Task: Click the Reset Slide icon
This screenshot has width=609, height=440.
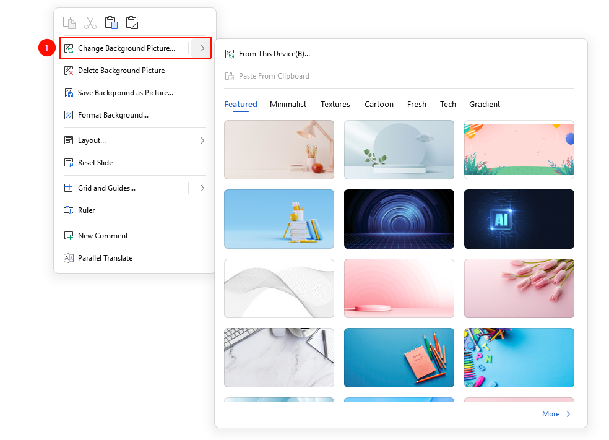Action: click(69, 163)
